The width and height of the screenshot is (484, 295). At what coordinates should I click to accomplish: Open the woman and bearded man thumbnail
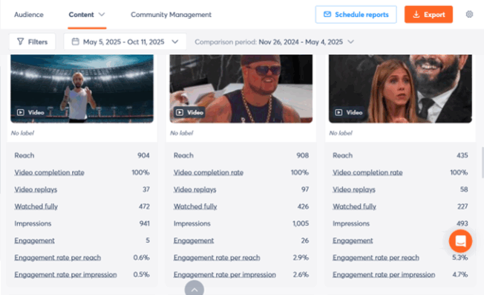(400, 88)
